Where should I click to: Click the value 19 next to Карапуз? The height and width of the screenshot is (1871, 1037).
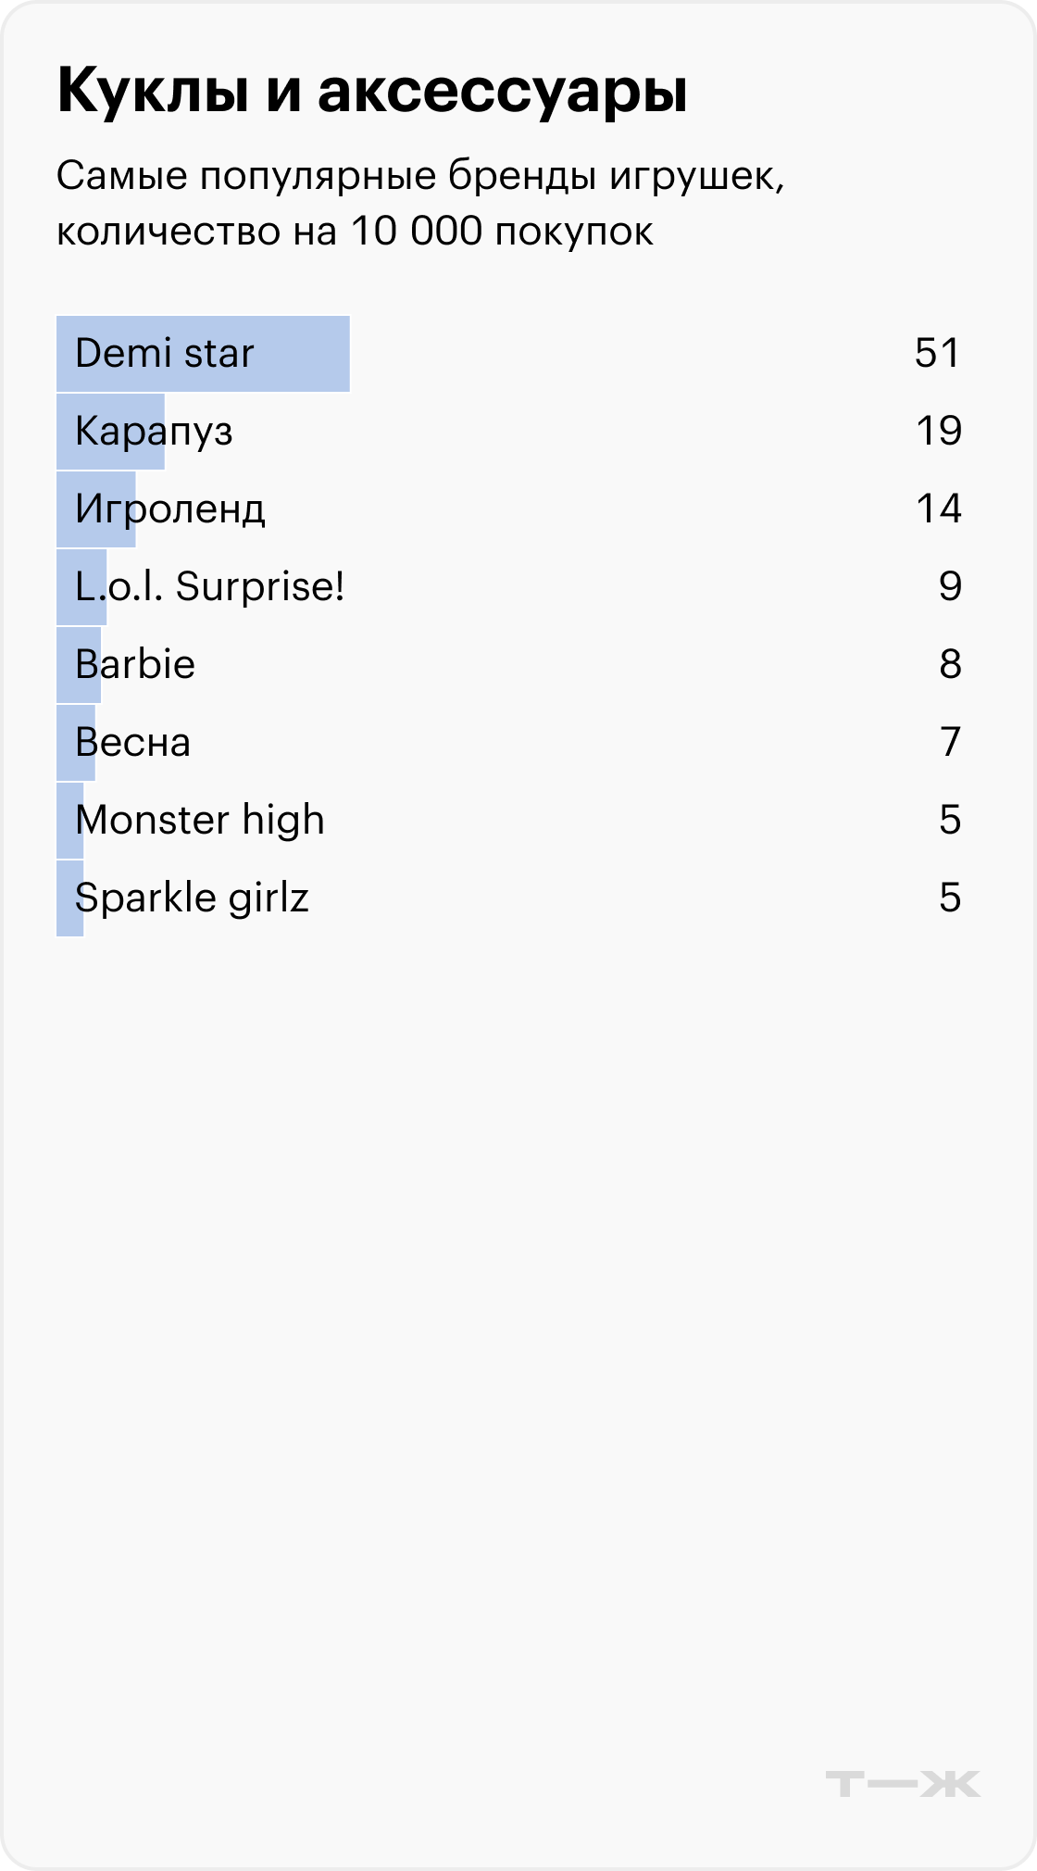(x=938, y=432)
